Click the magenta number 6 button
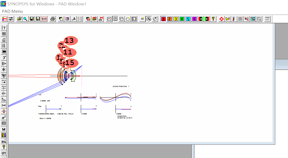288x158 pixels. (194, 19)
